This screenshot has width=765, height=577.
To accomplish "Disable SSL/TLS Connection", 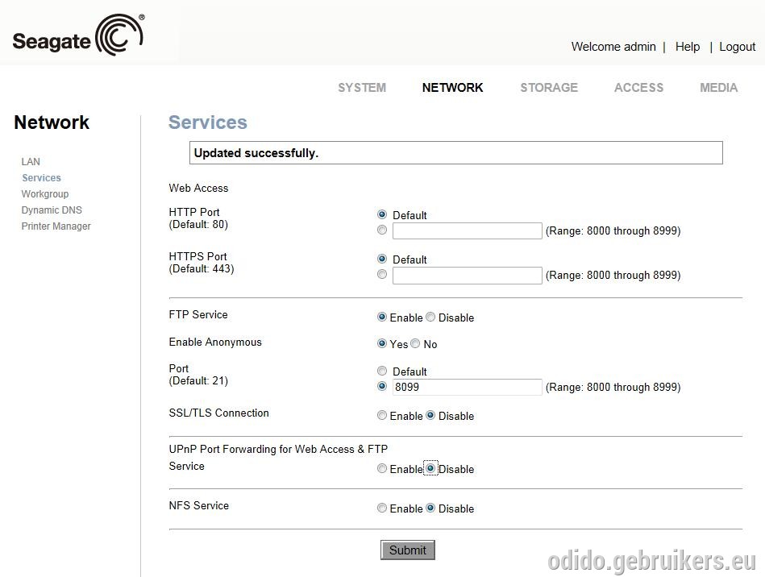I will 430,415.
